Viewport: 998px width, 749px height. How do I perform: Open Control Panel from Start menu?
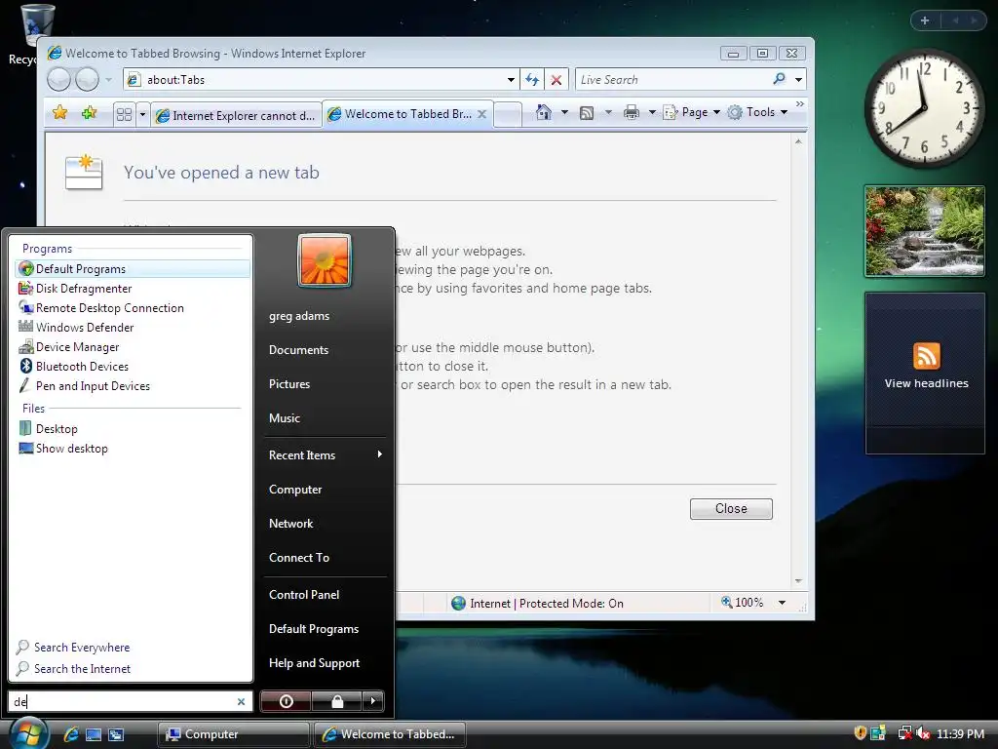click(304, 594)
